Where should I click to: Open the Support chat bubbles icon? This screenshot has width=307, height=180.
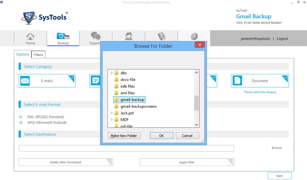95,36
